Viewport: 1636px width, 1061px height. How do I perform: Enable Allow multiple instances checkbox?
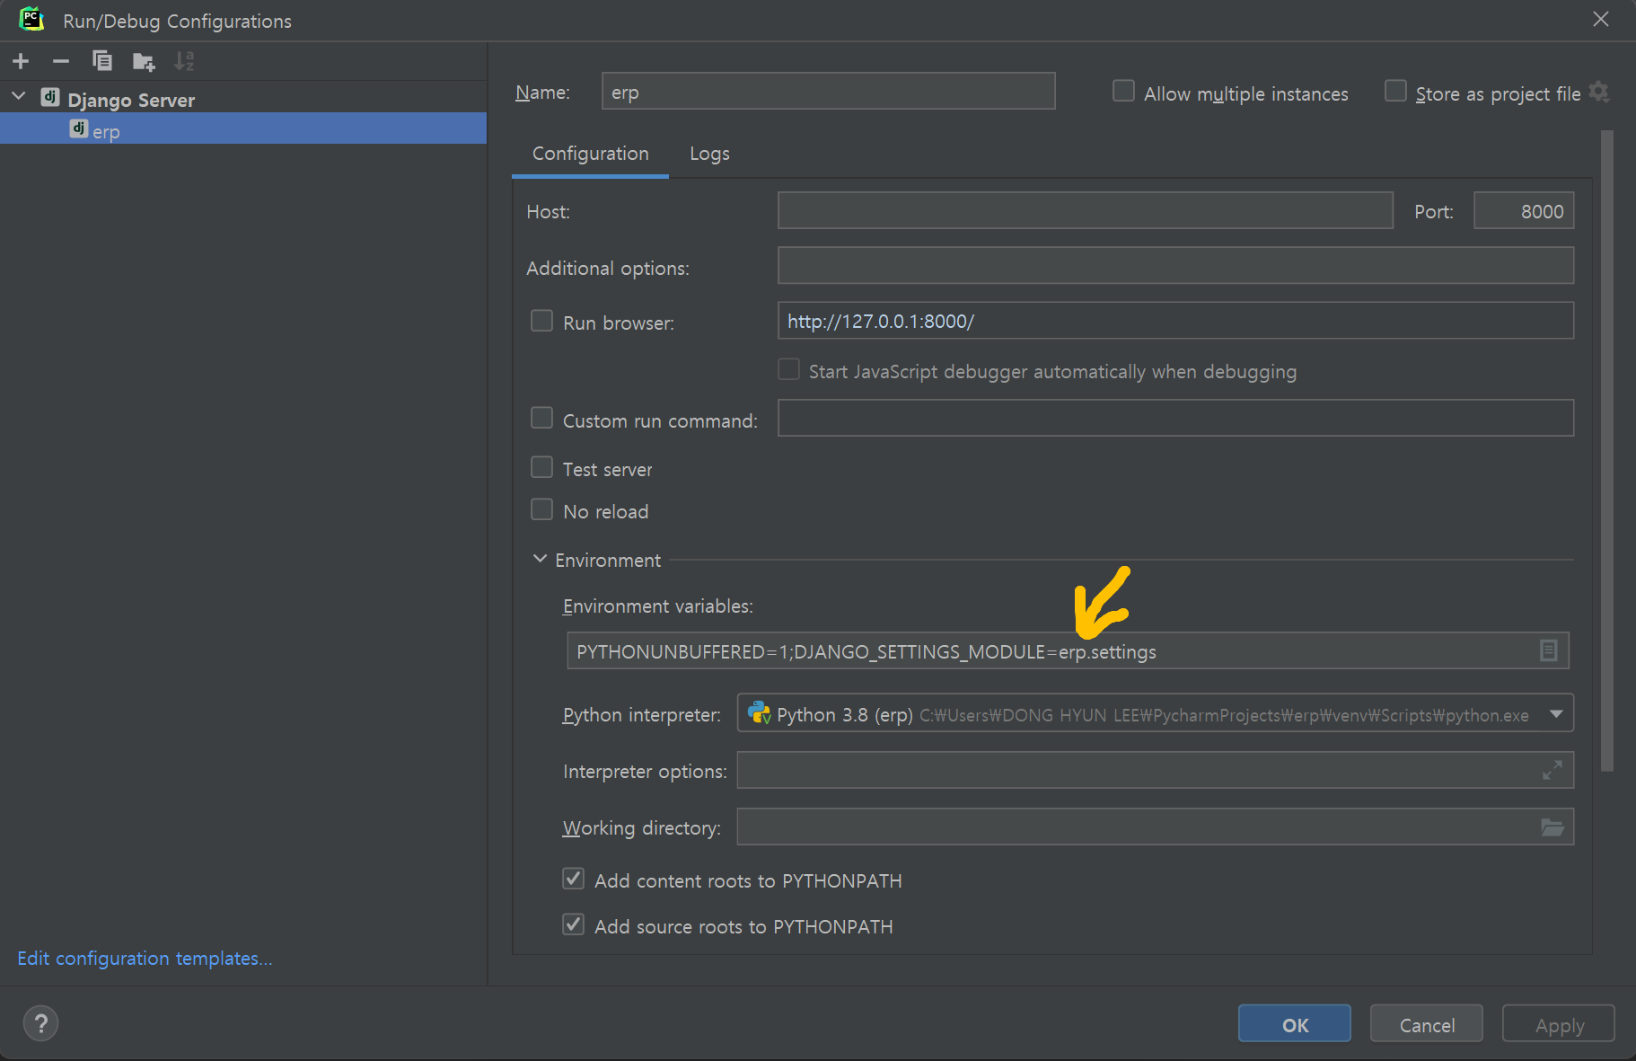tap(1123, 91)
